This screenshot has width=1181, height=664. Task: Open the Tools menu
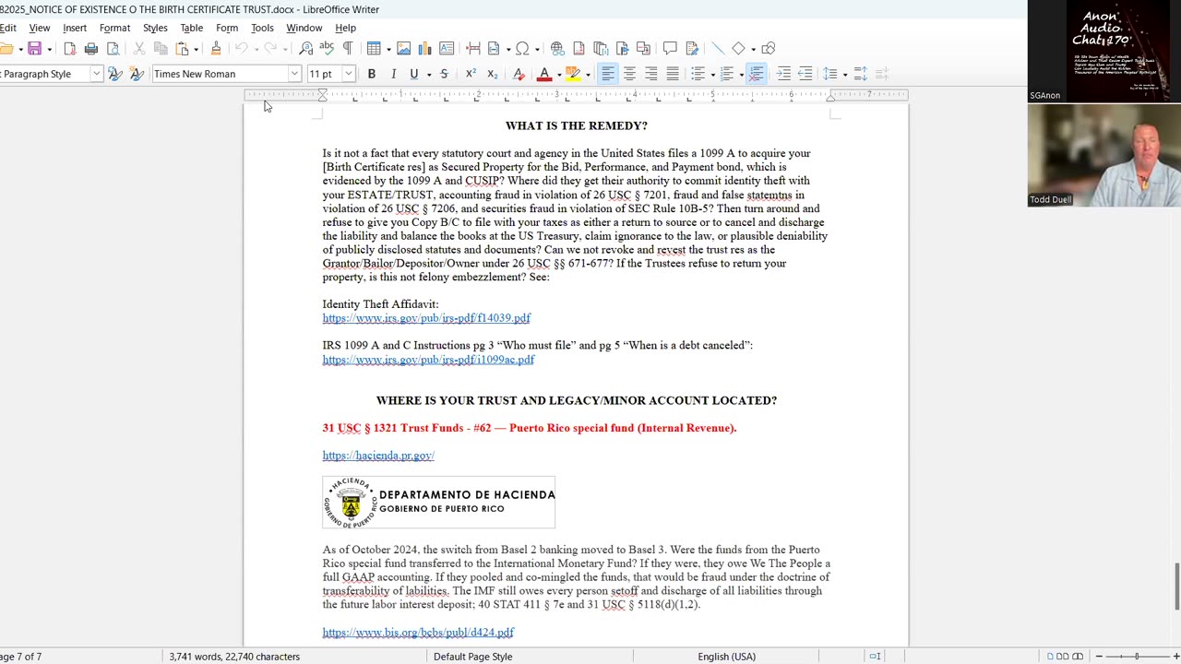pos(262,28)
